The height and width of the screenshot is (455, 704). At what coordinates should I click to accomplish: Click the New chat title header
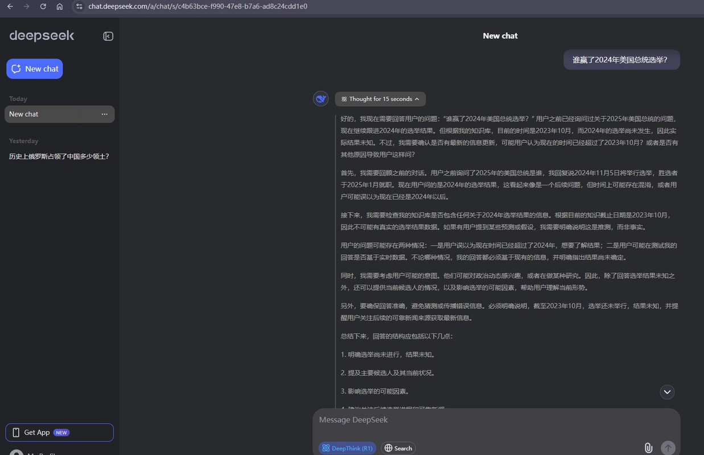tap(500, 36)
